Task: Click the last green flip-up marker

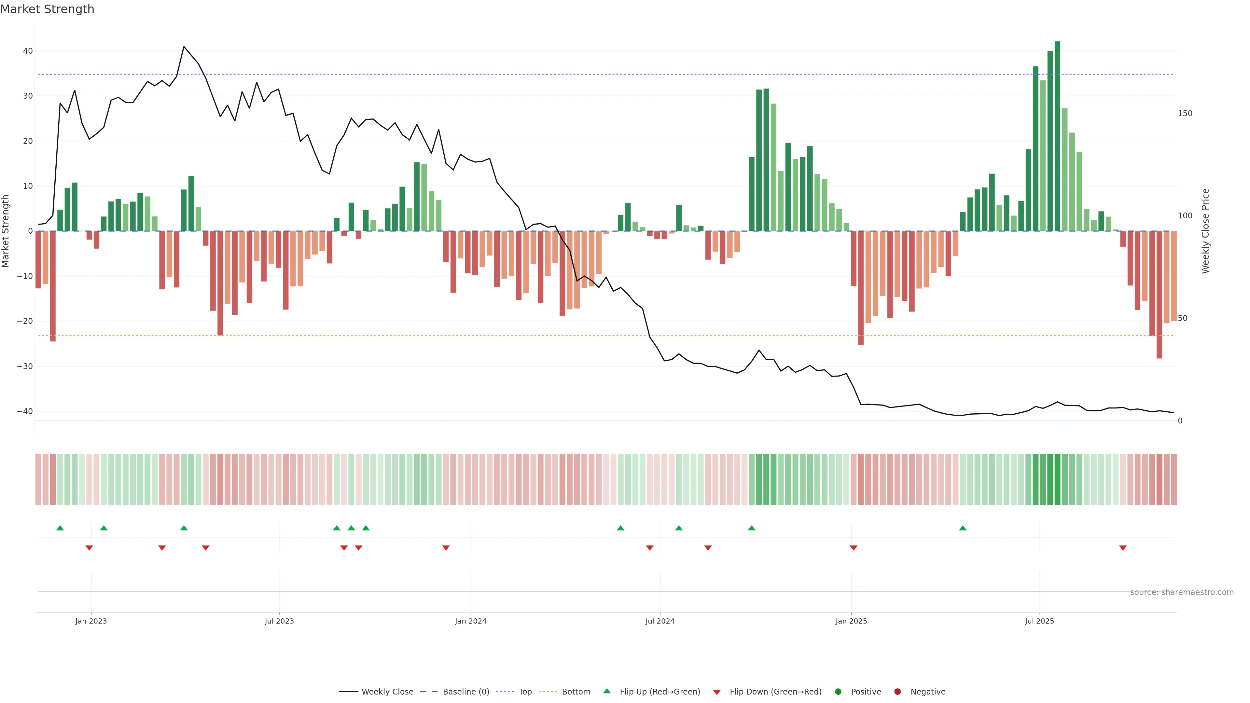Action: coord(963,528)
